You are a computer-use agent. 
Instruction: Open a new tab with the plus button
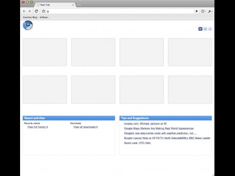tap(79, 5)
